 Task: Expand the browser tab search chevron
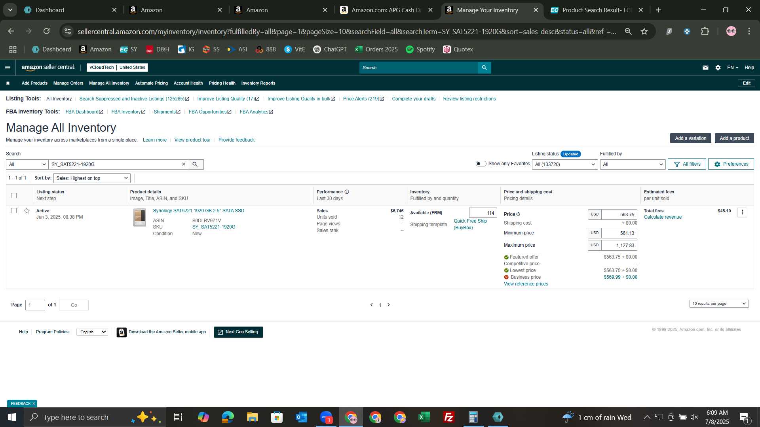click(10, 10)
